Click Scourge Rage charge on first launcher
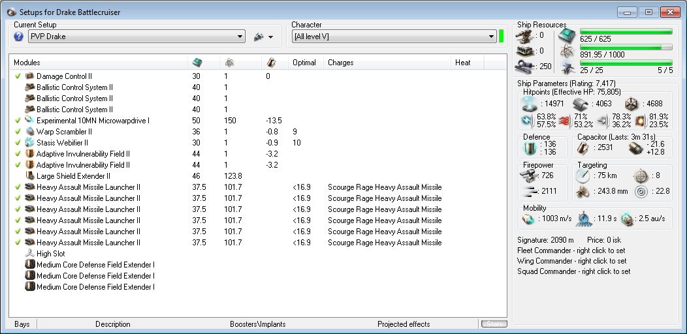Screen dimensions: 687x334 click(385, 187)
